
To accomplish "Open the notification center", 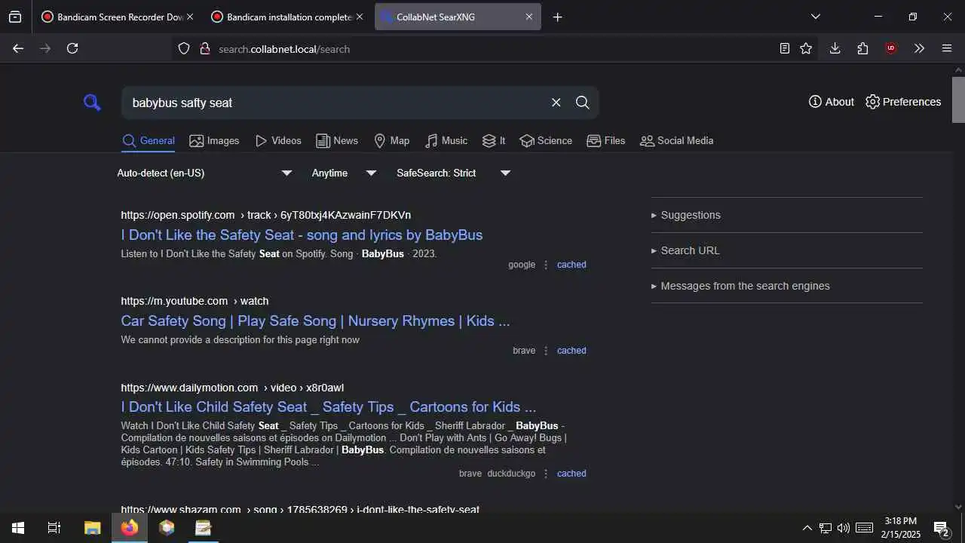I will click(941, 528).
